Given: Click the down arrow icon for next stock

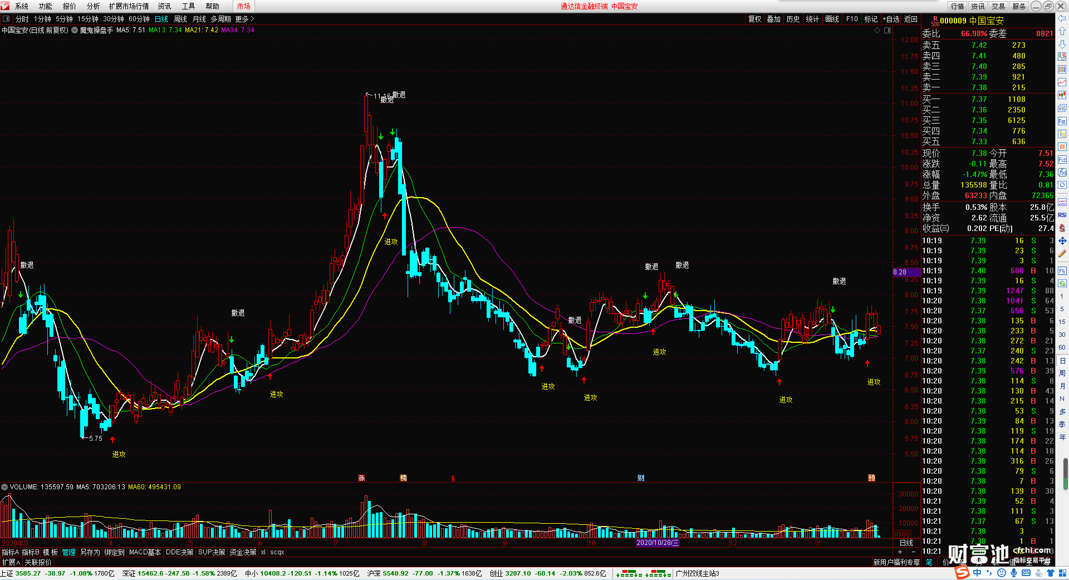Looking at the screenshot, I should [x=1062, y=44].
